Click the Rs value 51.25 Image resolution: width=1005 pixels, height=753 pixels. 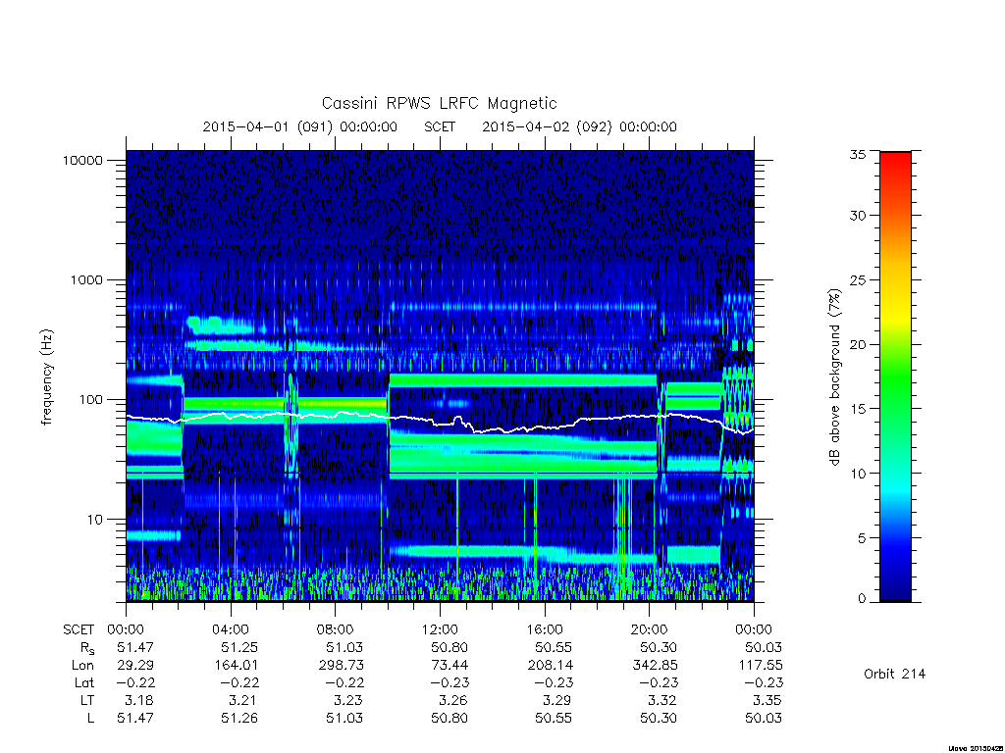(x=239, y=647)
